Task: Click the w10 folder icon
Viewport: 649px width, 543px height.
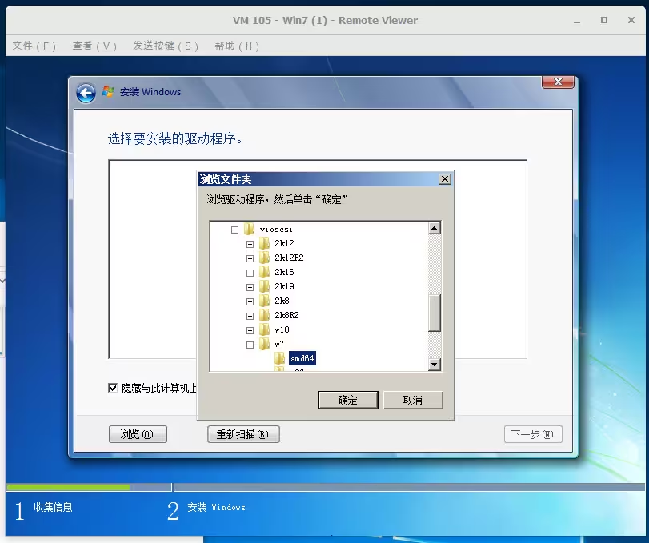Action: pos(265,330)
